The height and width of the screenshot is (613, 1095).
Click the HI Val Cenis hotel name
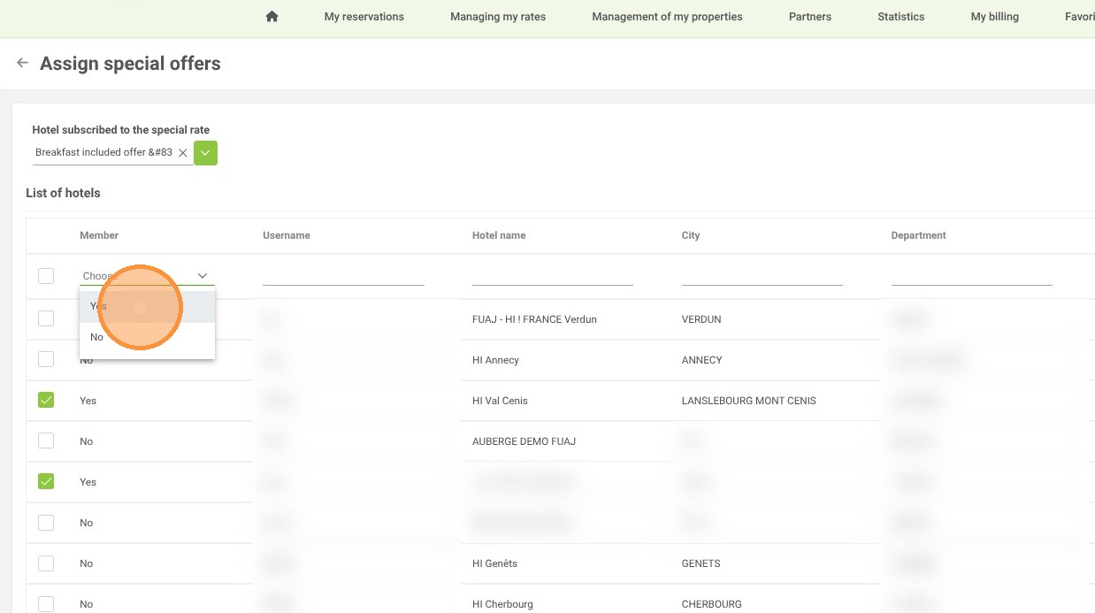click(x=500, y=401)
